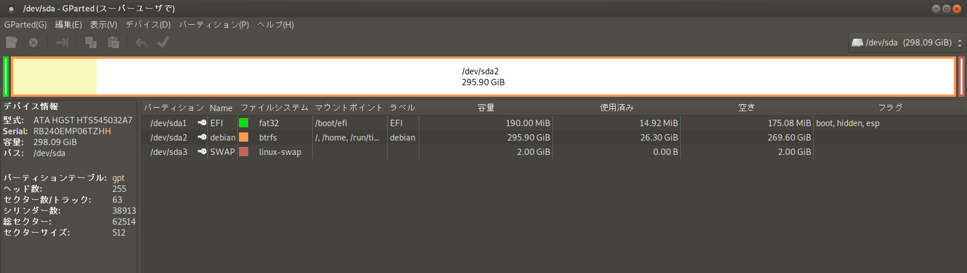Click the copy partition toolbar icon
Image resolution: width=967 pixels, height=273 pixels.
point(91,42)
